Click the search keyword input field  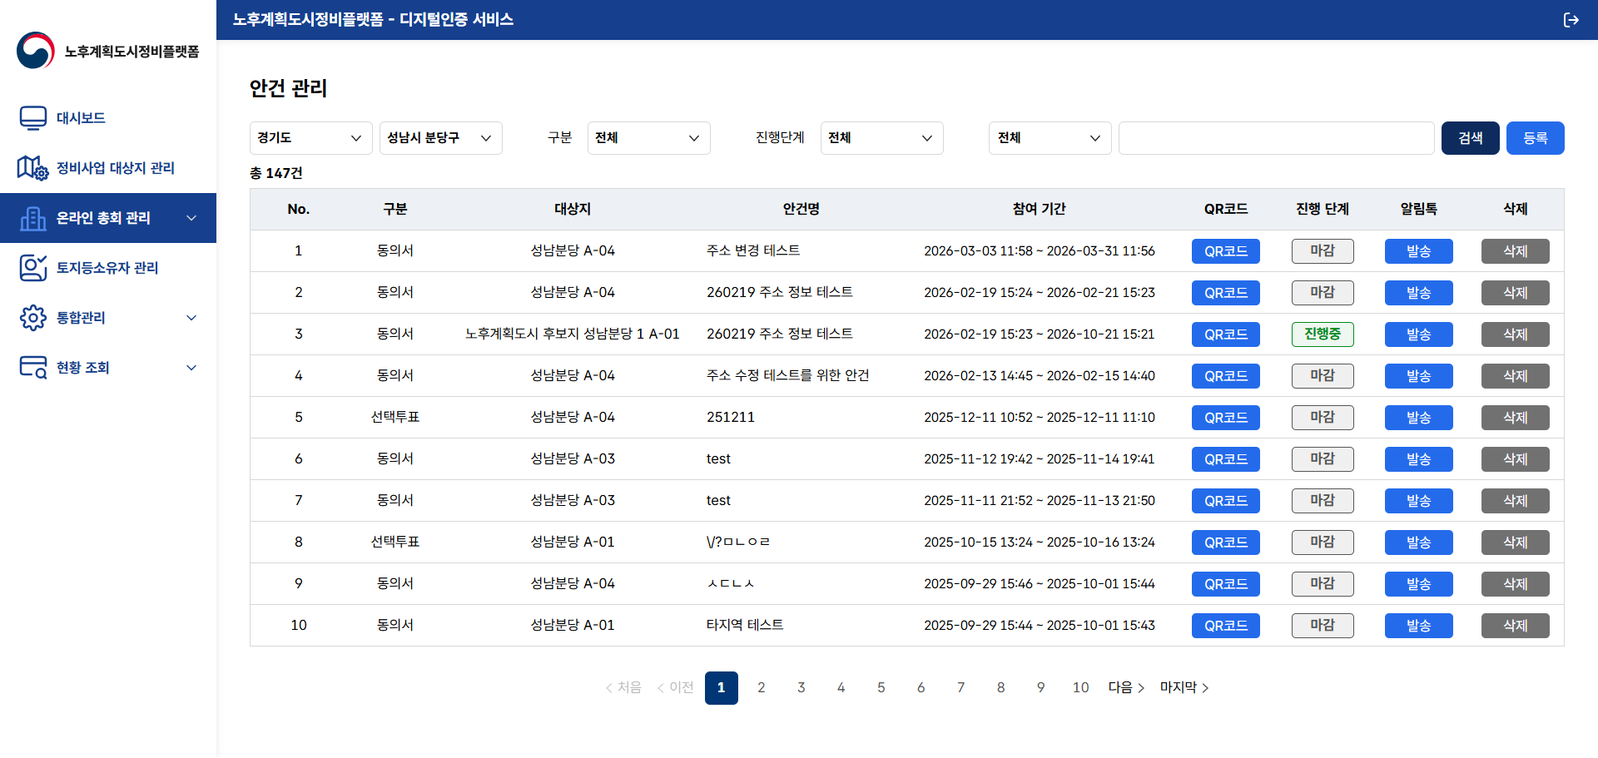point(1276,138)
